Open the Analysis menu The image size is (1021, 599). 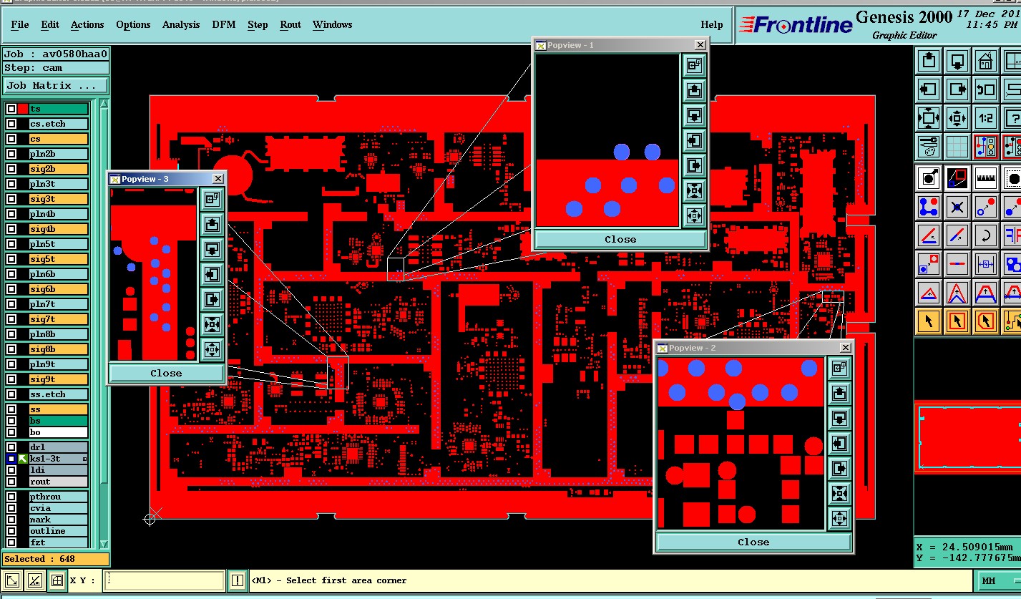click(181, 24)
